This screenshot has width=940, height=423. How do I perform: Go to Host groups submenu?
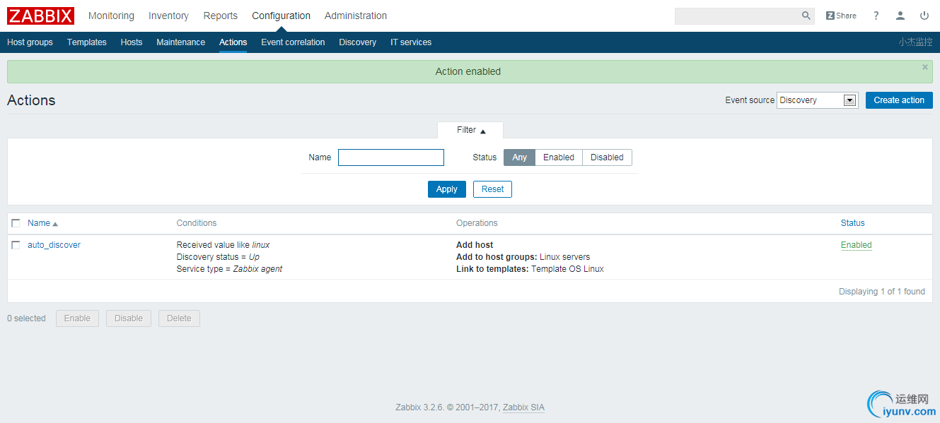30,42
